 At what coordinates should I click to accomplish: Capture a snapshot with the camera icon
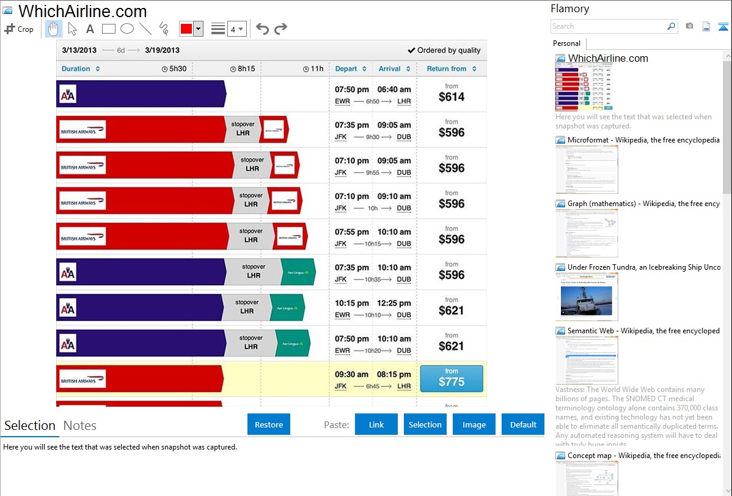click(689, 26)
